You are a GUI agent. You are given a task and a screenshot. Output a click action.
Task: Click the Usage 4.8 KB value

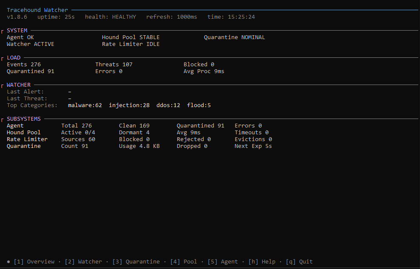(139, 146)
